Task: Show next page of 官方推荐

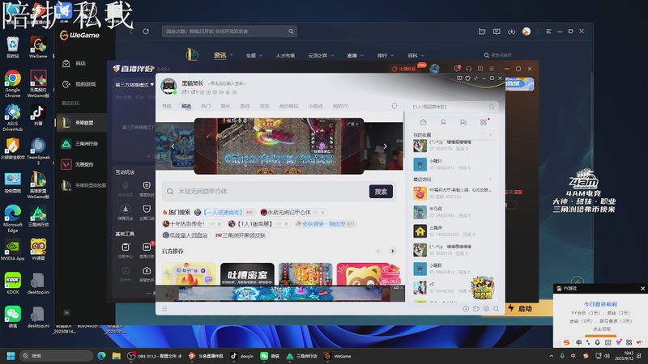Action: [392, 251]
